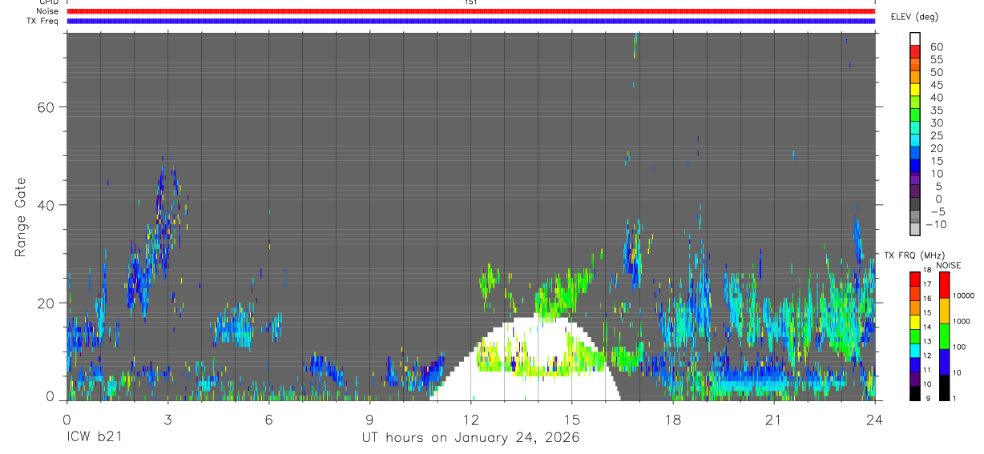Image resolution: width=984 pixels, height=454 pixels.
Task: Click the elevation legend label '−10'
Action: point(935,225)
